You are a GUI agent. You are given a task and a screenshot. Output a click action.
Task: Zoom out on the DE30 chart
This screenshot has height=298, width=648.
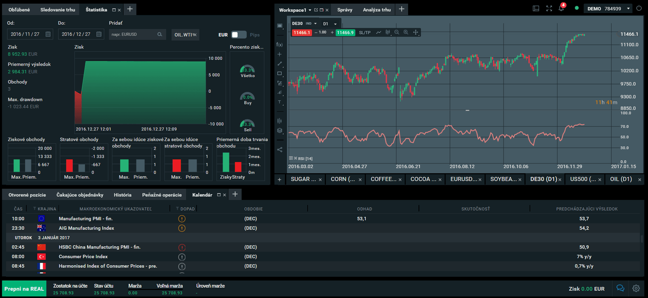(396, 32)
